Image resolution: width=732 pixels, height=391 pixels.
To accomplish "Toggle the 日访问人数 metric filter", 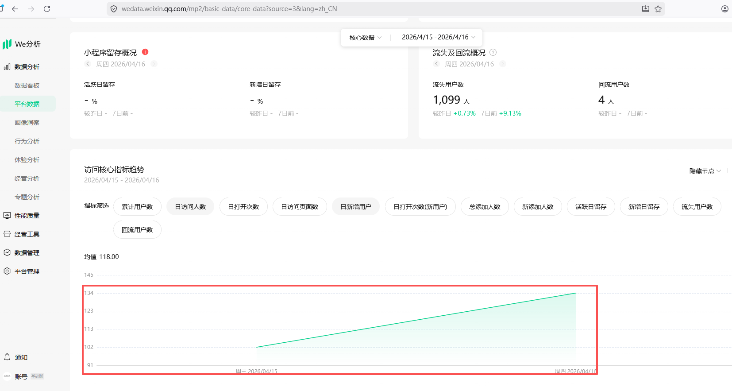I will pyautogui.click(x=190, y=207).
